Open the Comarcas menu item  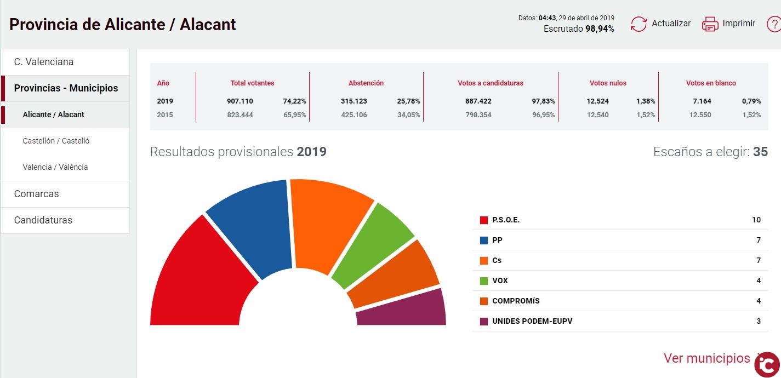pos(36,194)
